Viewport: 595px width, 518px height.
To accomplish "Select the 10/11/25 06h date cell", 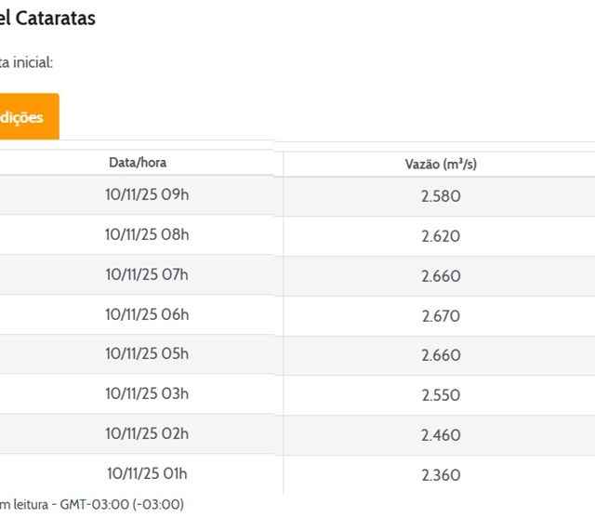I will click(147, 314).
